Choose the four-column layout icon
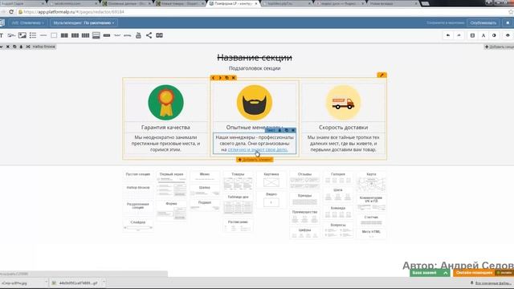The height and width of the screenshot is (289, 514). [86, 35]
